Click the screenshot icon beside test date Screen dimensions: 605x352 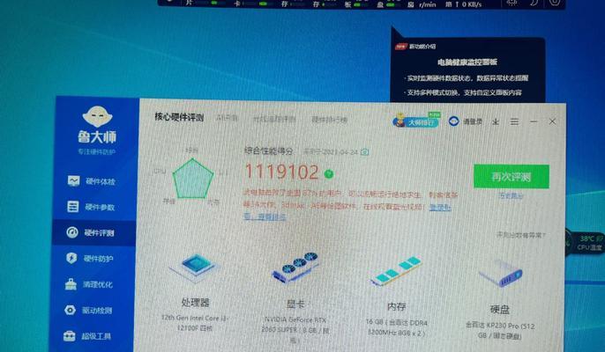364,151
